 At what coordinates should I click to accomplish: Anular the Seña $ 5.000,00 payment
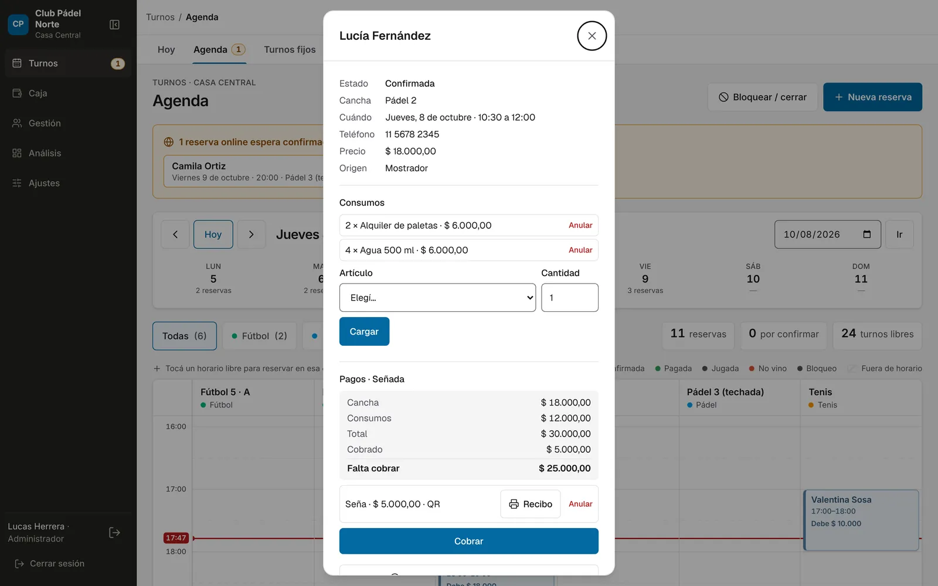pyautogui.click(x=580, y=504)
